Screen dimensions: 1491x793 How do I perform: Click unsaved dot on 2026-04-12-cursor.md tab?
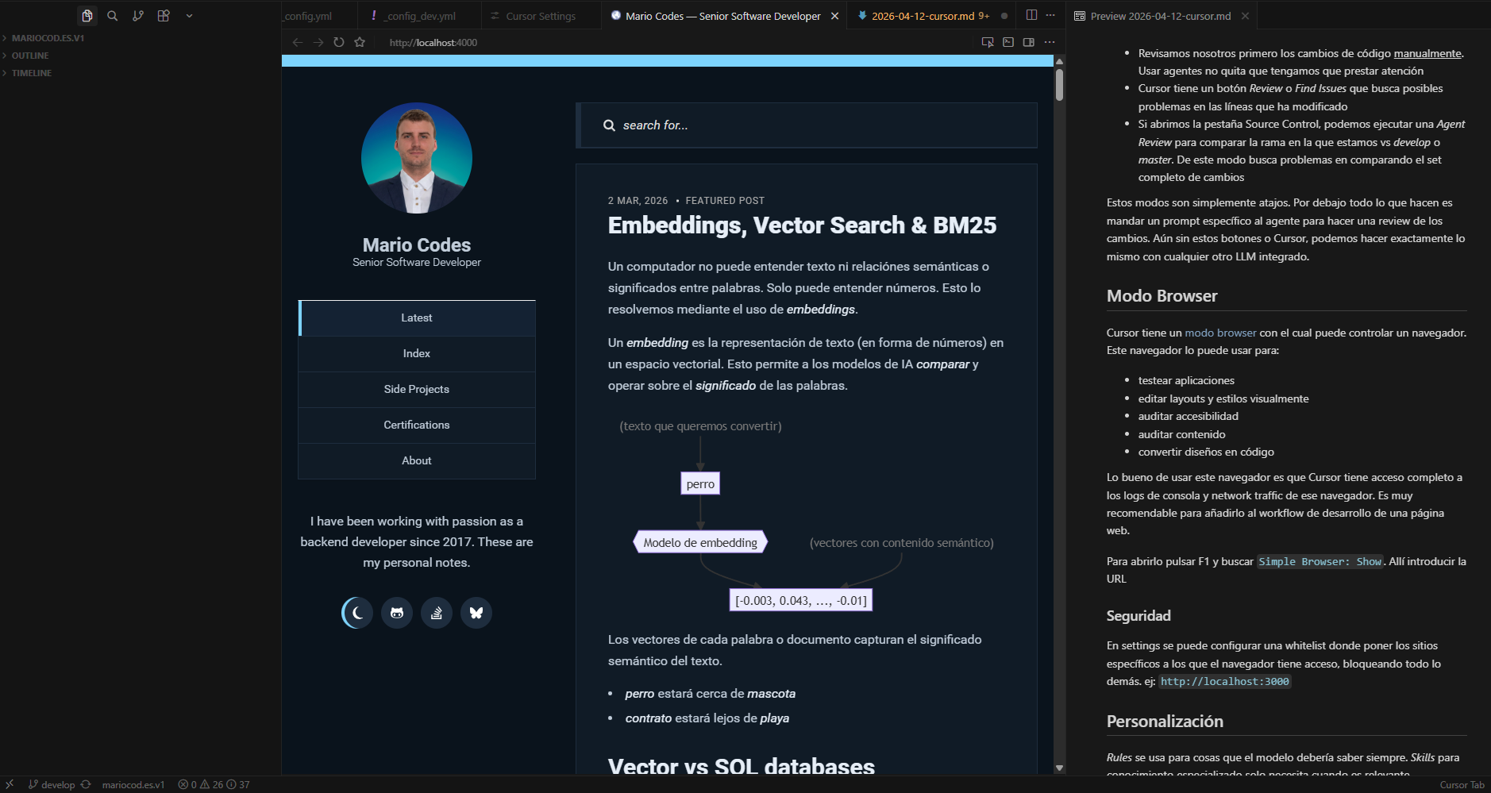pos(1004,16)
